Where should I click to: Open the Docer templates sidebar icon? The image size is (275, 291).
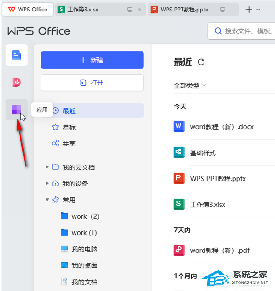[x=17, y=82]
